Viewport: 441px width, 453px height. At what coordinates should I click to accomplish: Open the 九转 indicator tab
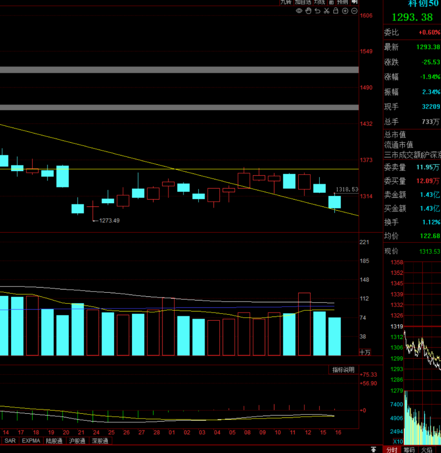coord(286,2)
